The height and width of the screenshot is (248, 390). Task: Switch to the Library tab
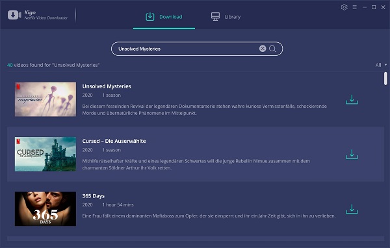[226, 17]
